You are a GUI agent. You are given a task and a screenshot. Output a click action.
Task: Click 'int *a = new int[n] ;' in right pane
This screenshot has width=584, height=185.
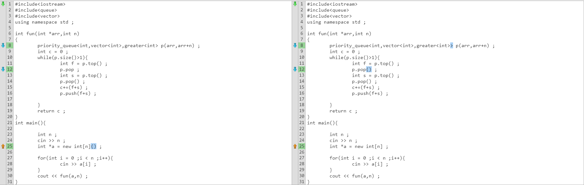click(359, 147)
